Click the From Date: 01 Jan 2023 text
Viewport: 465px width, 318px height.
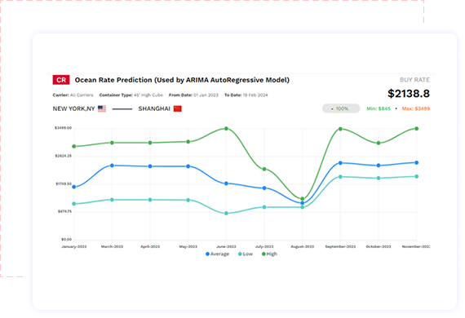[193, 95]
